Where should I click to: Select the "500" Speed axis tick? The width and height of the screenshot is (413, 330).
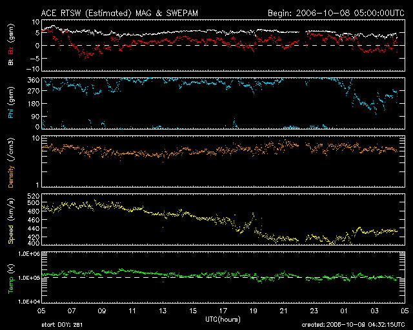34,202
